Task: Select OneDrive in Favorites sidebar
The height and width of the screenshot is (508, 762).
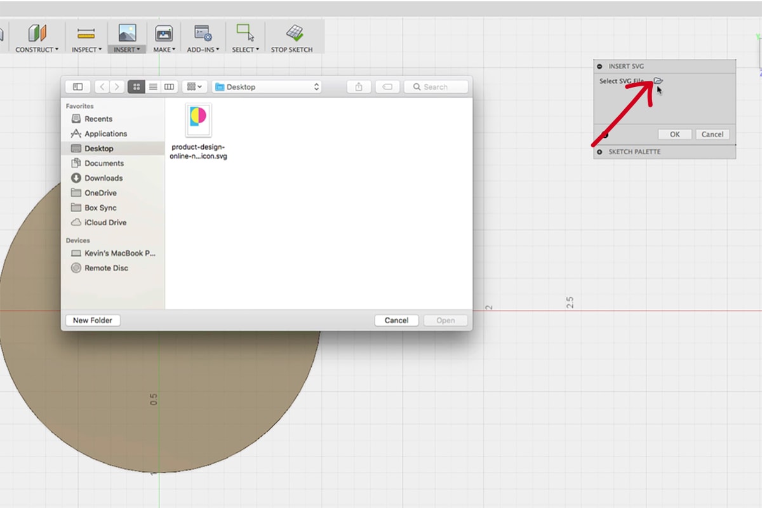Action: pyautogui.click(x=113, y=193)
